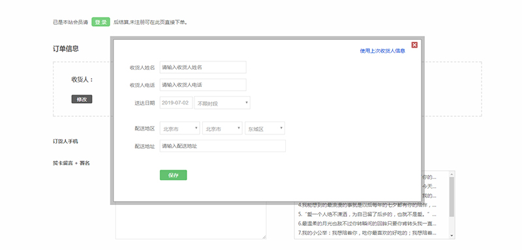
Task: Focus the 收货人姓名 input field
Action: point(203,67)
